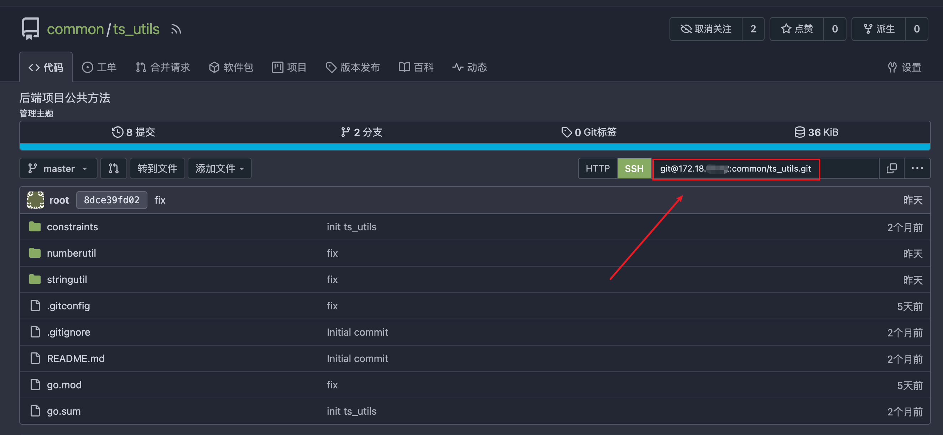The image size is (943, 435).
Task: Switch to 百科 tab
Action: pos(416,67)
